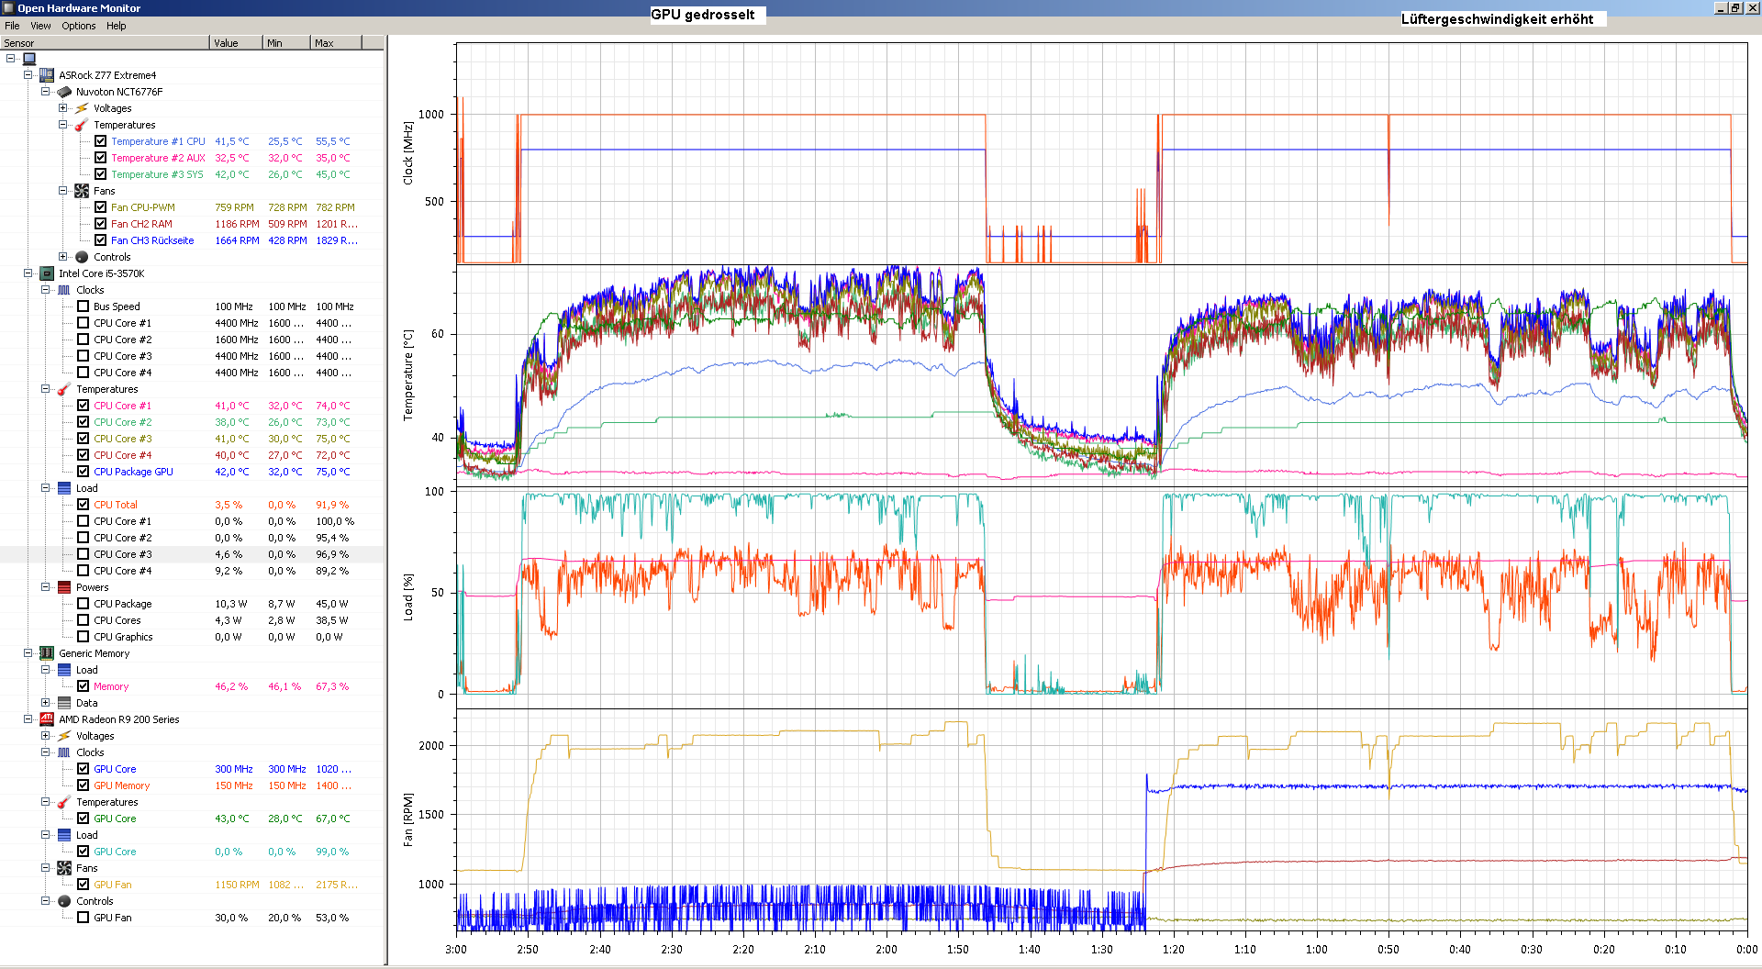Click the Clocks icon under Intel Core i5
The image size is (1762, 969).
[64, 290]
